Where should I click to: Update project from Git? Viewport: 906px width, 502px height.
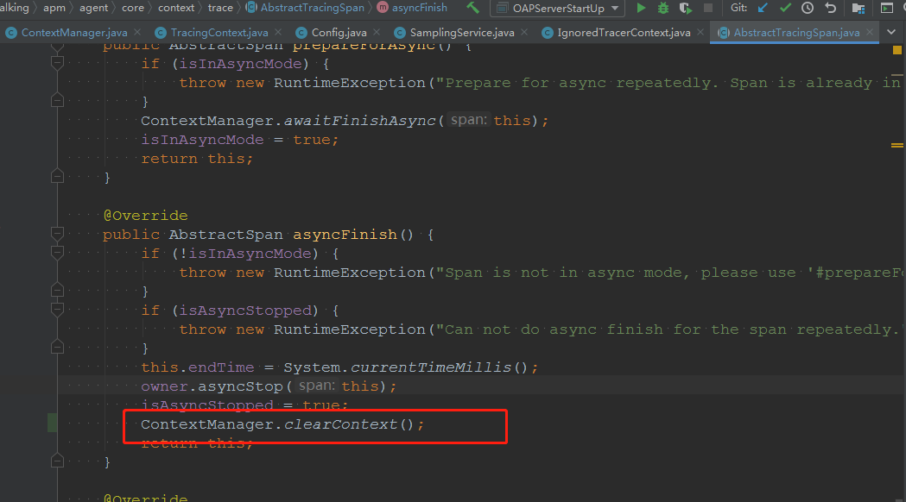pyautogui.click(x=763, y=9)
